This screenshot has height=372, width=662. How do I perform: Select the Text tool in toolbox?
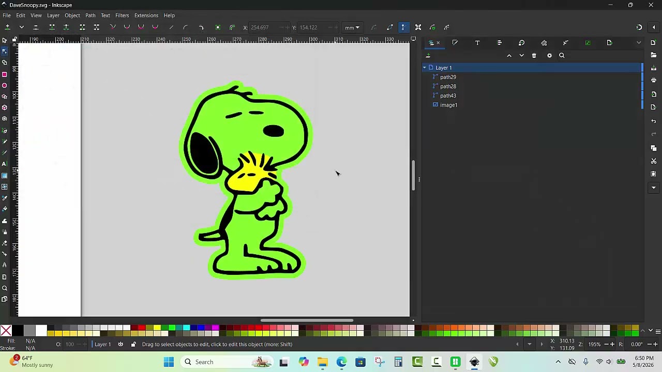coord(5,164)
